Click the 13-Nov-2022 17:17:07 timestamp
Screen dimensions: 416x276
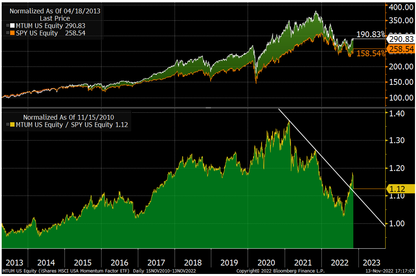click(x=390, y=271)
